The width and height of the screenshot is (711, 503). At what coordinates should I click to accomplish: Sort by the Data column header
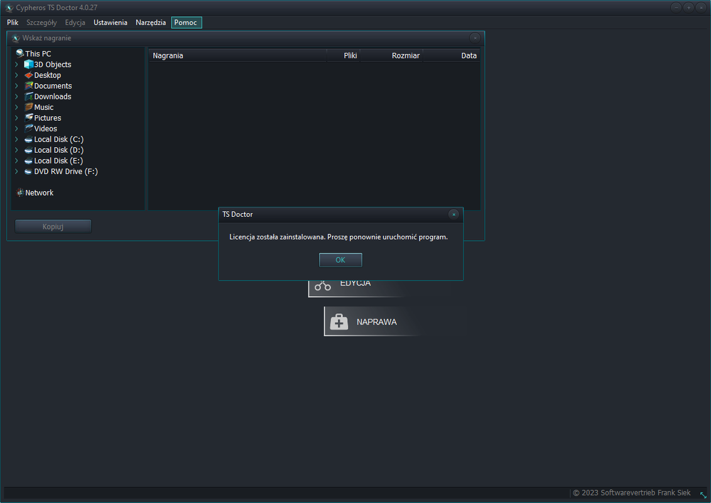tap(451, 55)
